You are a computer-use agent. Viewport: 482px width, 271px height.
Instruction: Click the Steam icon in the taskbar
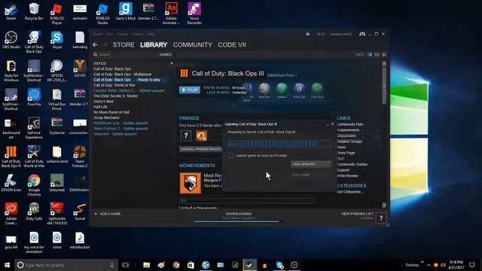coord(250,265)
